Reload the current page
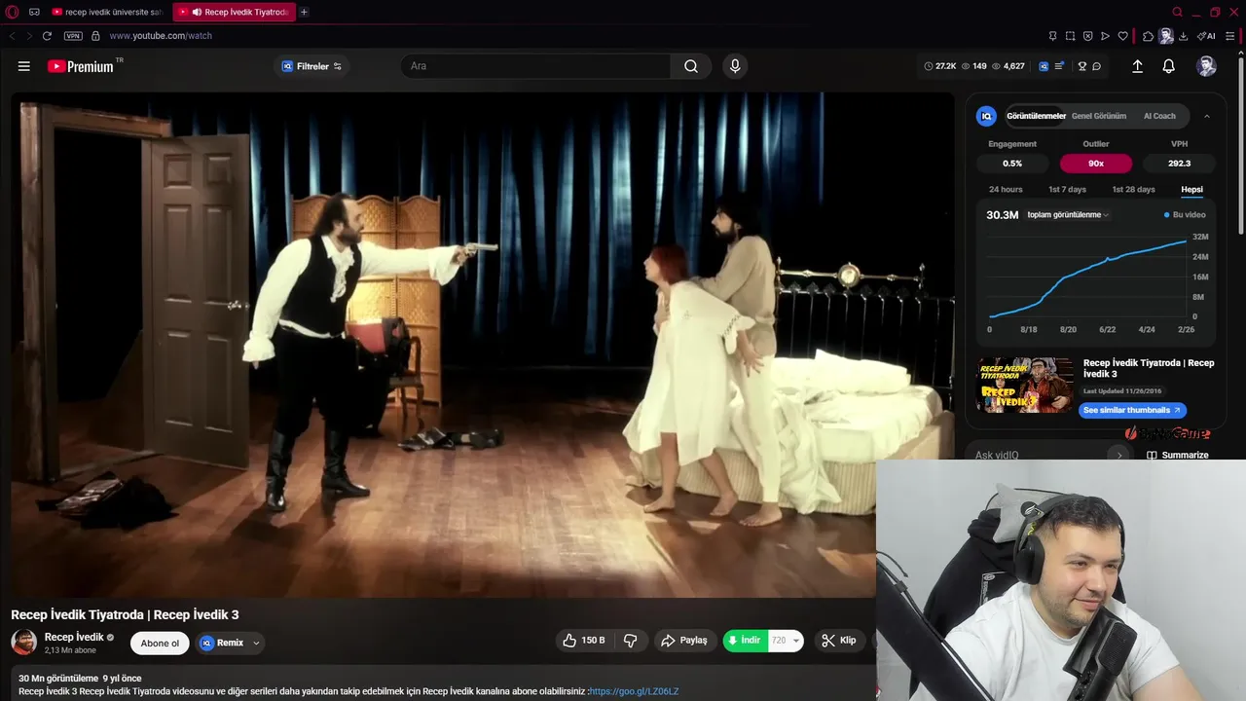Screen dimensions: 1246x701 tap(46, 36)
